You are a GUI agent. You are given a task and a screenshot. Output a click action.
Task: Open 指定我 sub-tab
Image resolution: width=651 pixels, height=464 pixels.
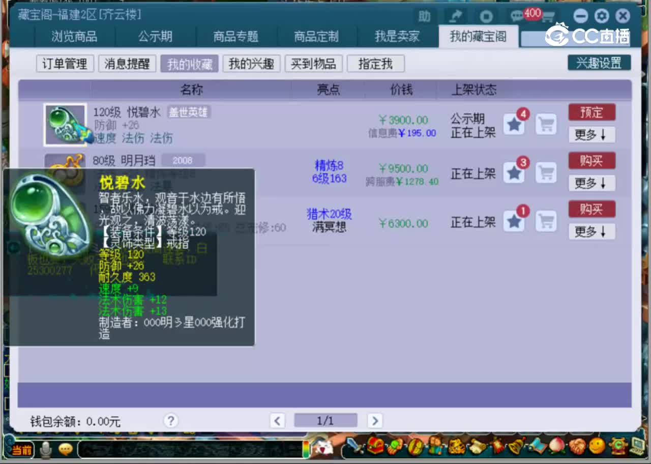[x=376, y=64]
